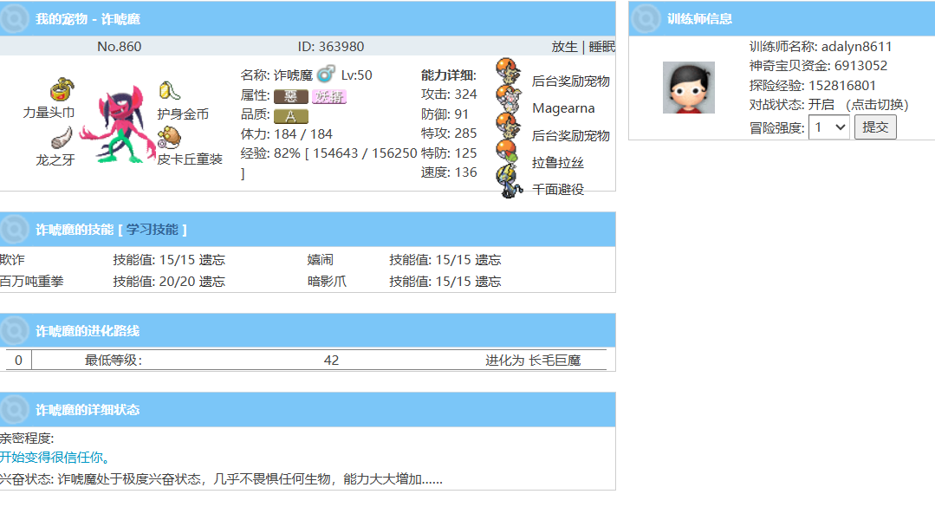This screenshot has width=935, height=507.
Task: Select the 龙之牙 dragon fang icon
Action: click(60, 138)
